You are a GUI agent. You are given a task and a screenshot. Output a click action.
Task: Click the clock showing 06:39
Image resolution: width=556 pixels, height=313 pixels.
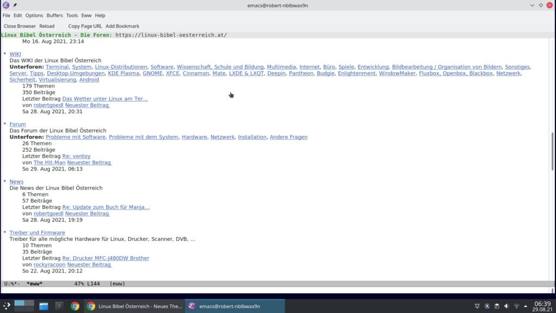542,304
